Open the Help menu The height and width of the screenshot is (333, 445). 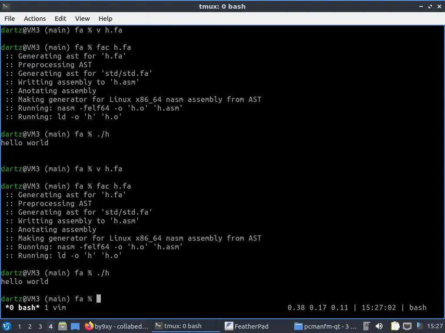pyautogui.click(x=105, y=19)
